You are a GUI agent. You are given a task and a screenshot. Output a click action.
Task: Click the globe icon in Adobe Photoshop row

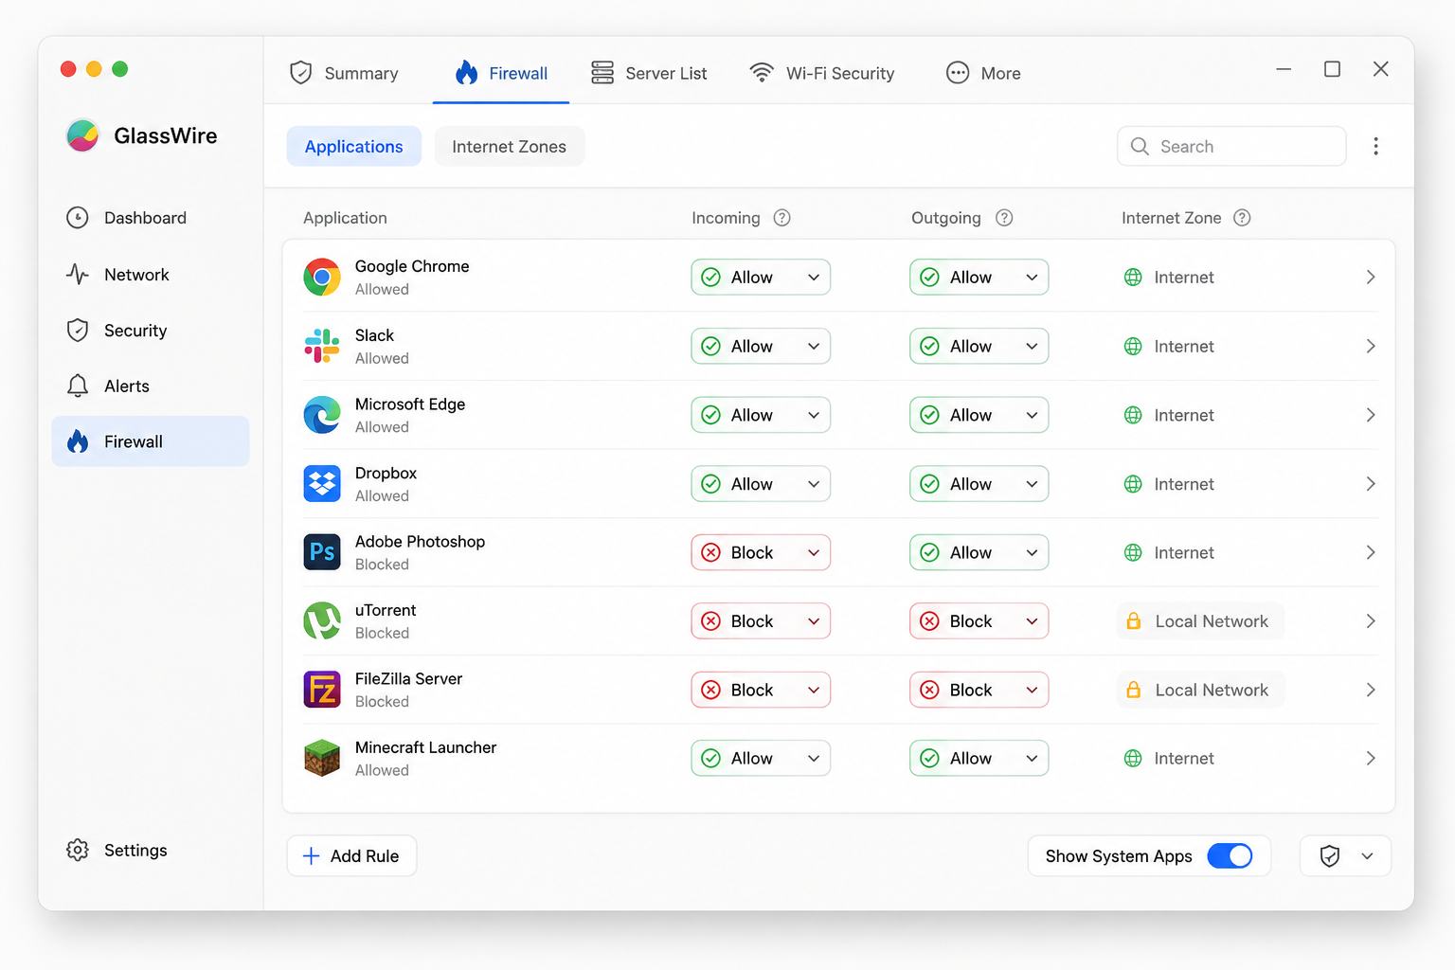(x=1133, y=552)
